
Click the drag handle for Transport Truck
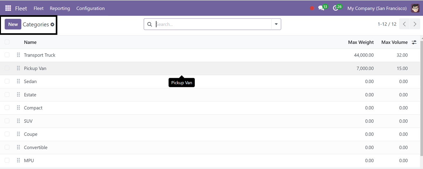click(18, 55)
